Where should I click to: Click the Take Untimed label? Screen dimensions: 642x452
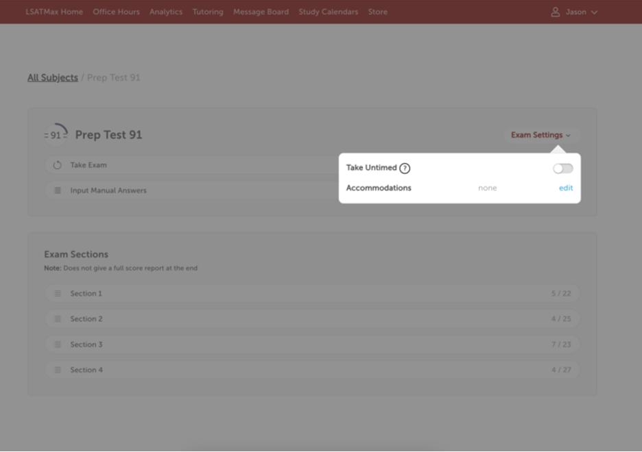(371, 168)
